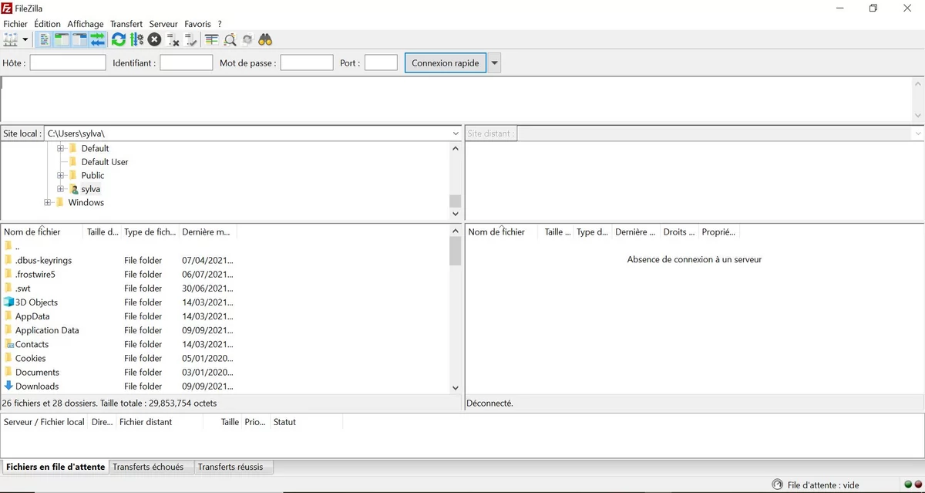925x493 pixels.
Task: Open the ? help menu
Action: coord(220,24)
